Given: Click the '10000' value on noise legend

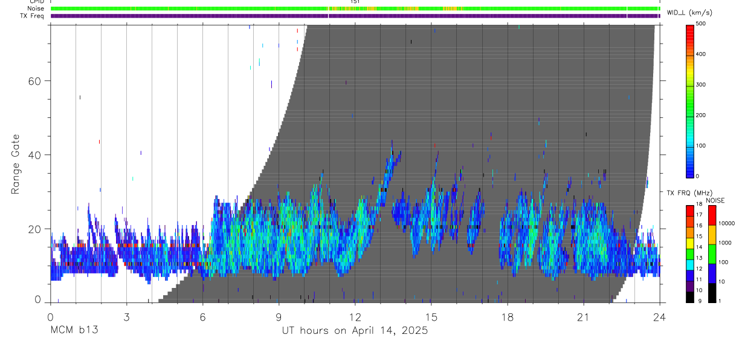Looking at the screenshot, I should 726,223.
